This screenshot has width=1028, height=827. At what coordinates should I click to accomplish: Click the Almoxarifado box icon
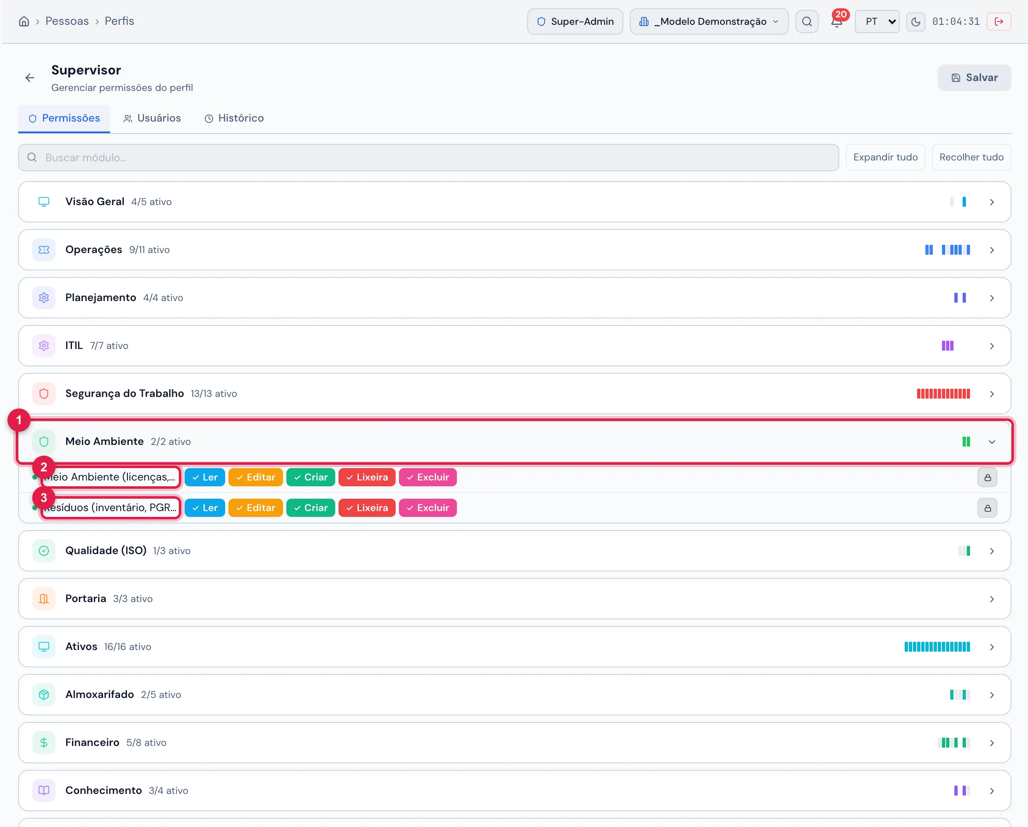click(44, 695)
